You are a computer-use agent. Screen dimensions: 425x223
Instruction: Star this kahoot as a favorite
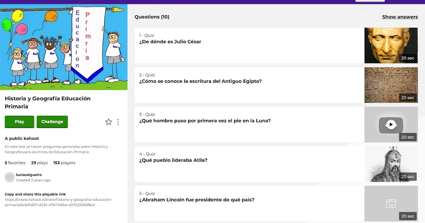point(108,121)
